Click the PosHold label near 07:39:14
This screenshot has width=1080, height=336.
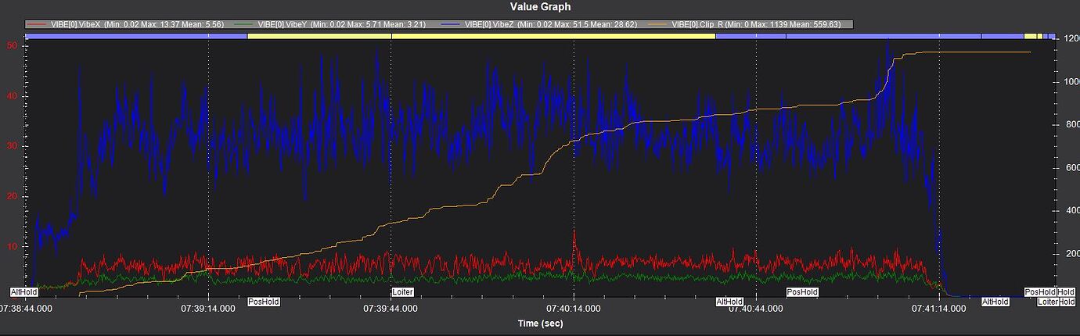(x=264, y=302)
